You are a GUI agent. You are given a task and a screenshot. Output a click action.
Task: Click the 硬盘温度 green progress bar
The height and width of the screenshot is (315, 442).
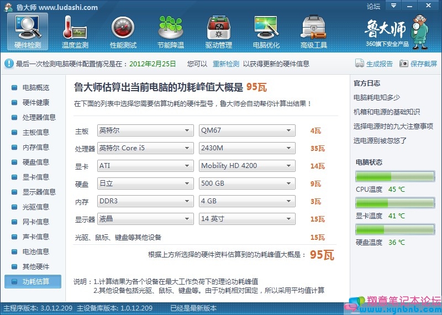[395, 229]
